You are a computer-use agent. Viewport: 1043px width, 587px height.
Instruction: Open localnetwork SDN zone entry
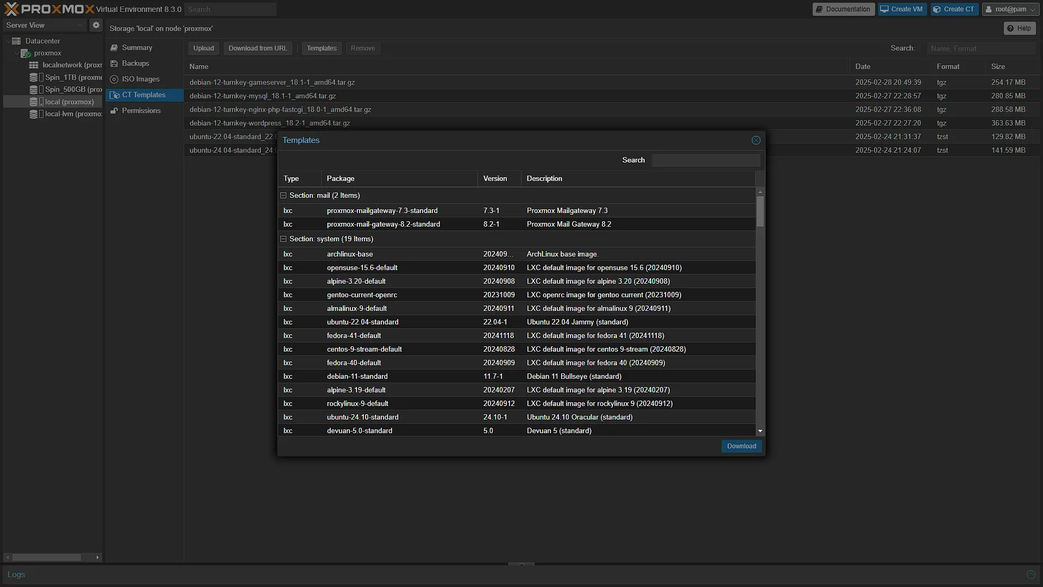[66, 65]
